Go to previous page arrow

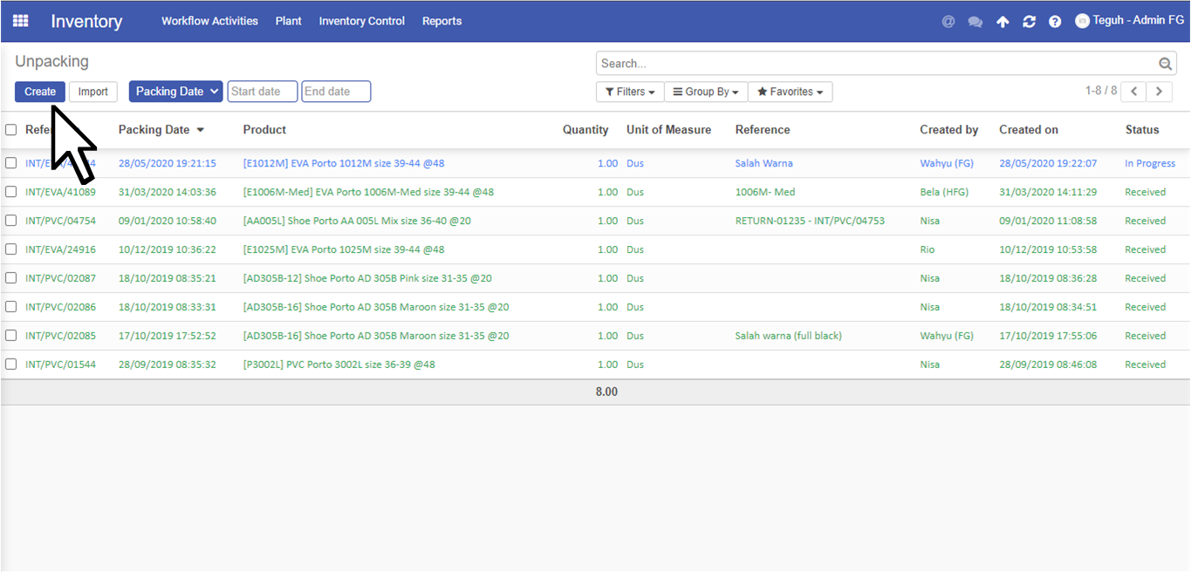[1133, 92]
